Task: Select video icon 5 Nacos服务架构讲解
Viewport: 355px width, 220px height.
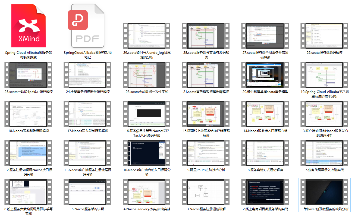Action: click(x=88, y=192)
